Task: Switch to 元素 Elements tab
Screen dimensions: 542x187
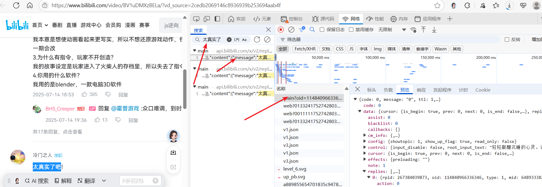Action: (x=262, y=19)
